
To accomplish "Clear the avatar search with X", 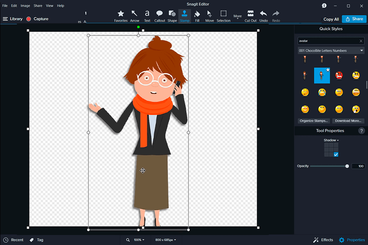I will pos(361,41).
